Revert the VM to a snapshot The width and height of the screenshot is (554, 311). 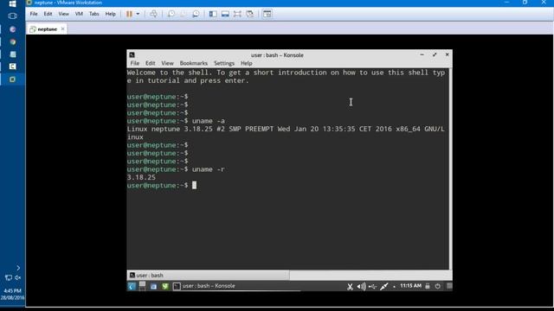183,14
